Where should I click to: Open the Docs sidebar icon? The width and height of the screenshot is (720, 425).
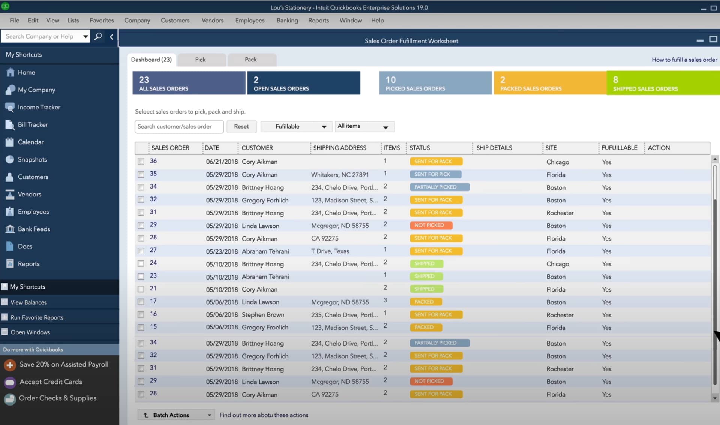point(10,246)
